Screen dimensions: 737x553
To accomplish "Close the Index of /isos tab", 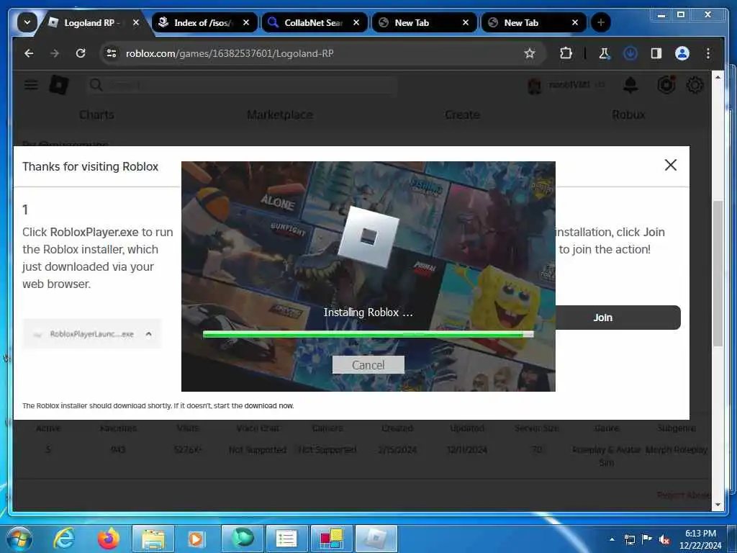I will coord(246,22).
